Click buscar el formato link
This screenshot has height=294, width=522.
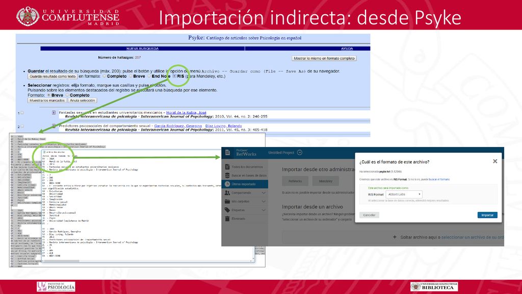(439, 179)
